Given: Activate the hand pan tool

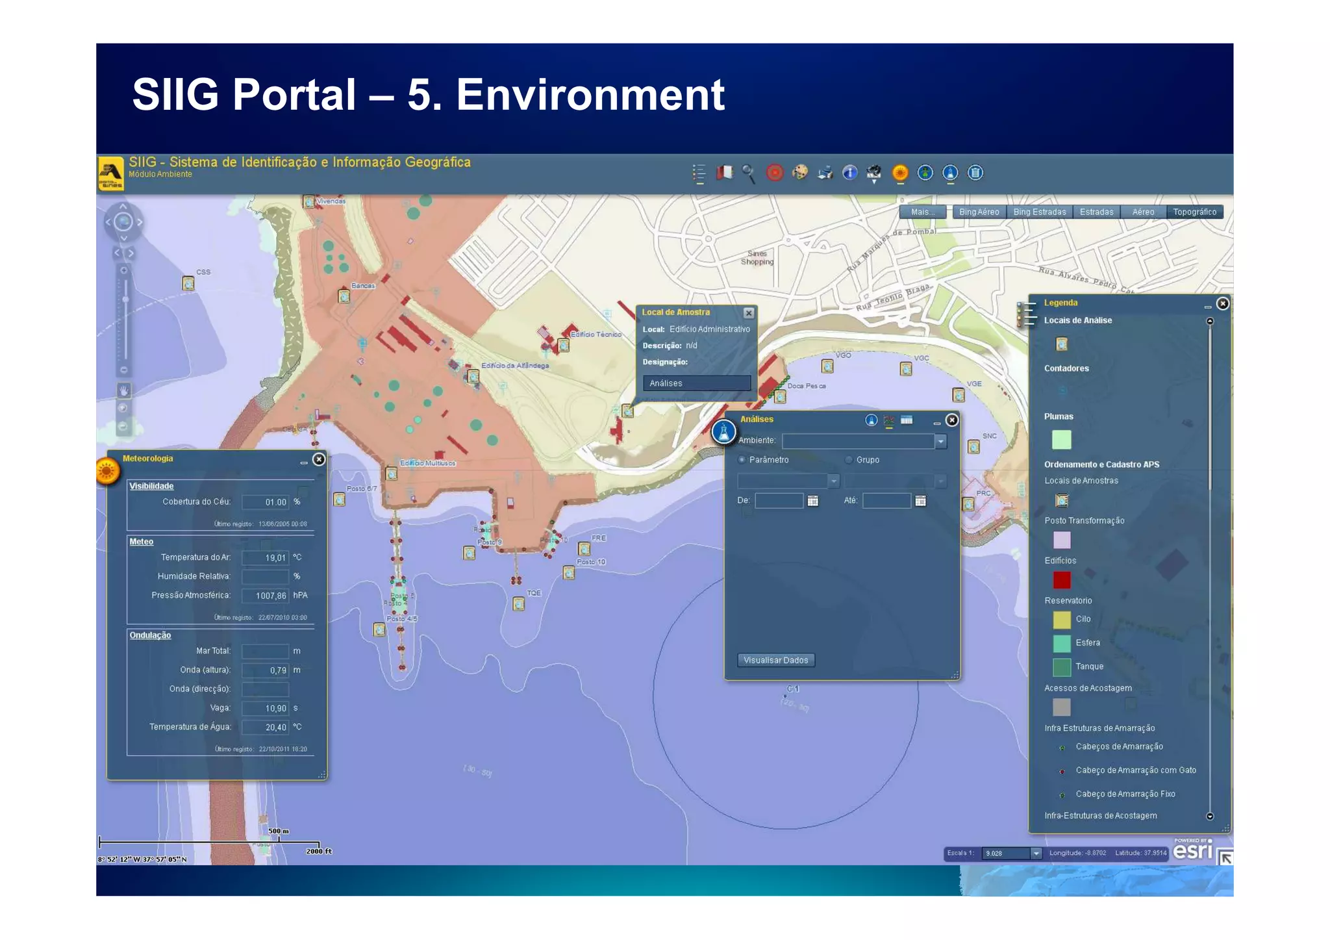Looking at the screenshot, I should (x=123, y=390).
